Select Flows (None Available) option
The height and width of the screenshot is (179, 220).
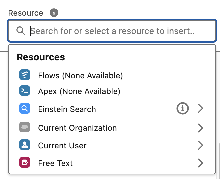[x=80, y=76]
